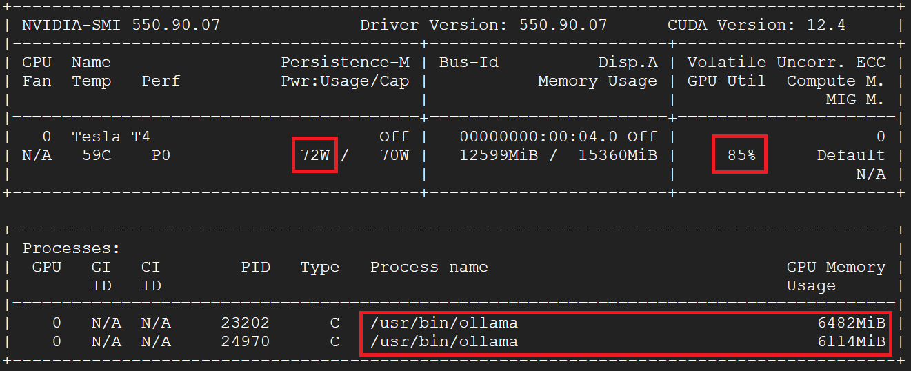
Task: Click the 12599MiB used memory value
Action: pyautogui.click(x=499, y=155)
